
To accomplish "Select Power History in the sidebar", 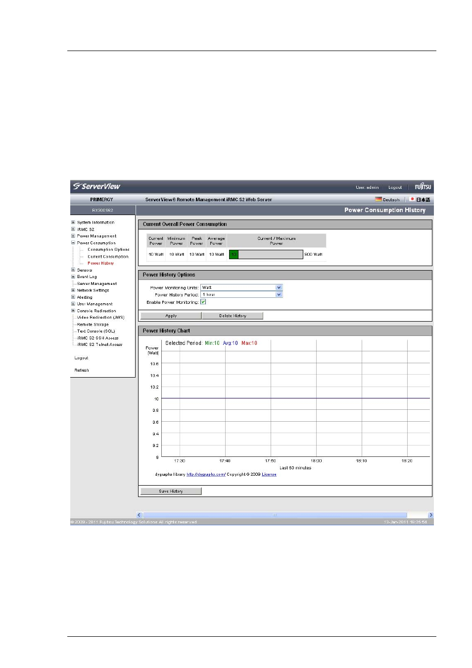I will (100, 263).
